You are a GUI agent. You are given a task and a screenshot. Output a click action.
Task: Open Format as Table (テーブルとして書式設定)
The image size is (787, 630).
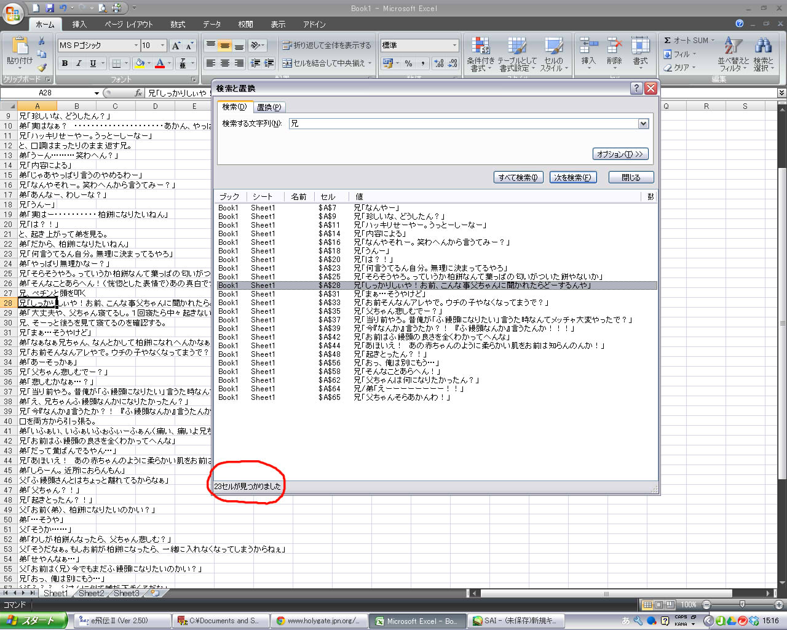[517, 54]
